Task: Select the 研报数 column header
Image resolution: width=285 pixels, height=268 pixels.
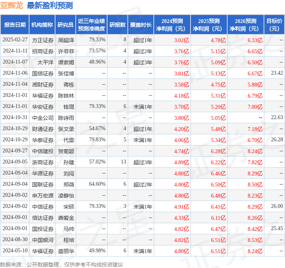Action: [x=117, y=25]
